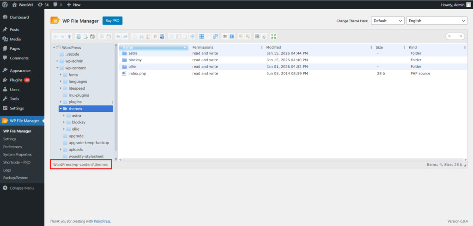This screenshot has height=226, width=473.
Task: Select the index.php file row
Action: 292,73
